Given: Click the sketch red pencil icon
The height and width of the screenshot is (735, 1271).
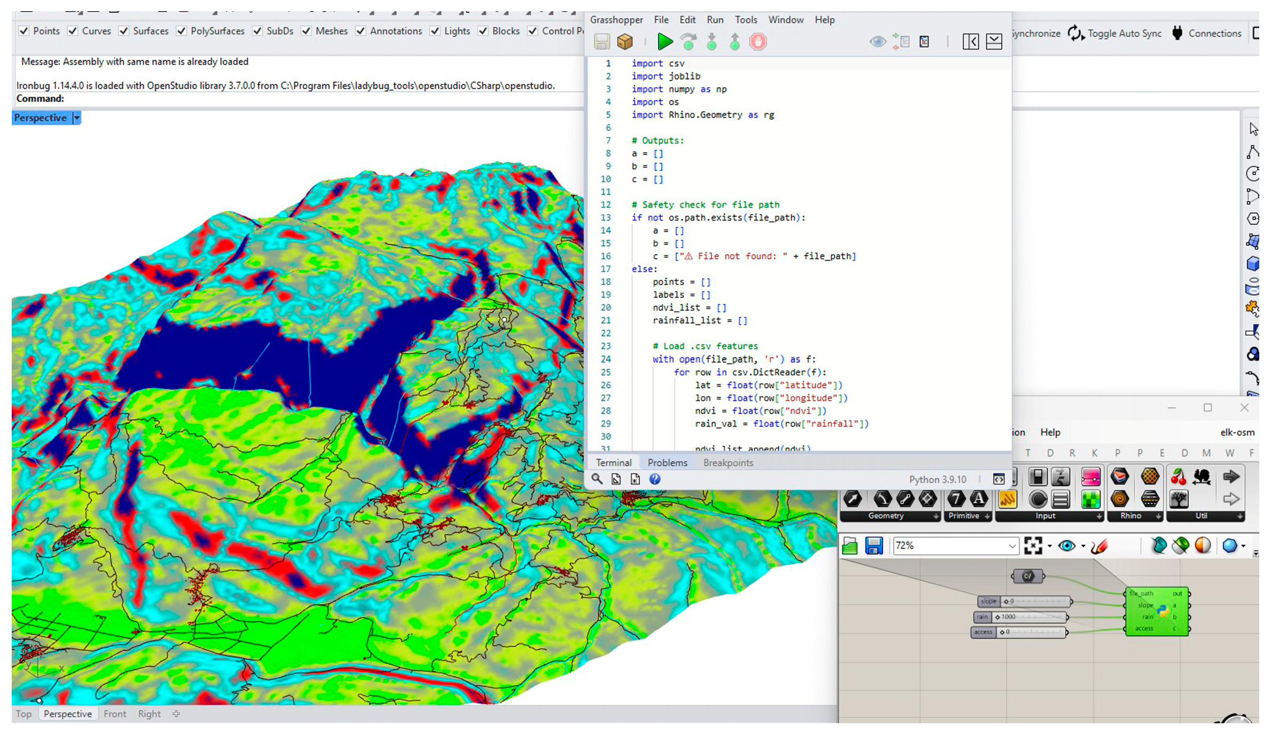Looking at the screenshot, I should point(1099,546).
